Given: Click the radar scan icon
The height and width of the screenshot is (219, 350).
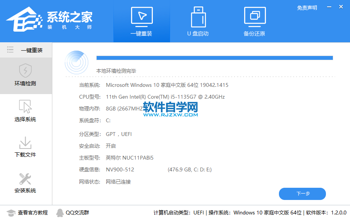Looking at the screenshot, I should [76, 62].
